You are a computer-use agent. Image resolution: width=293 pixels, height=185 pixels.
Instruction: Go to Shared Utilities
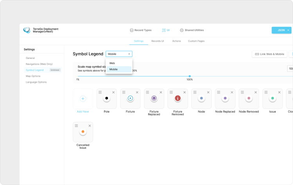(192, 30)
